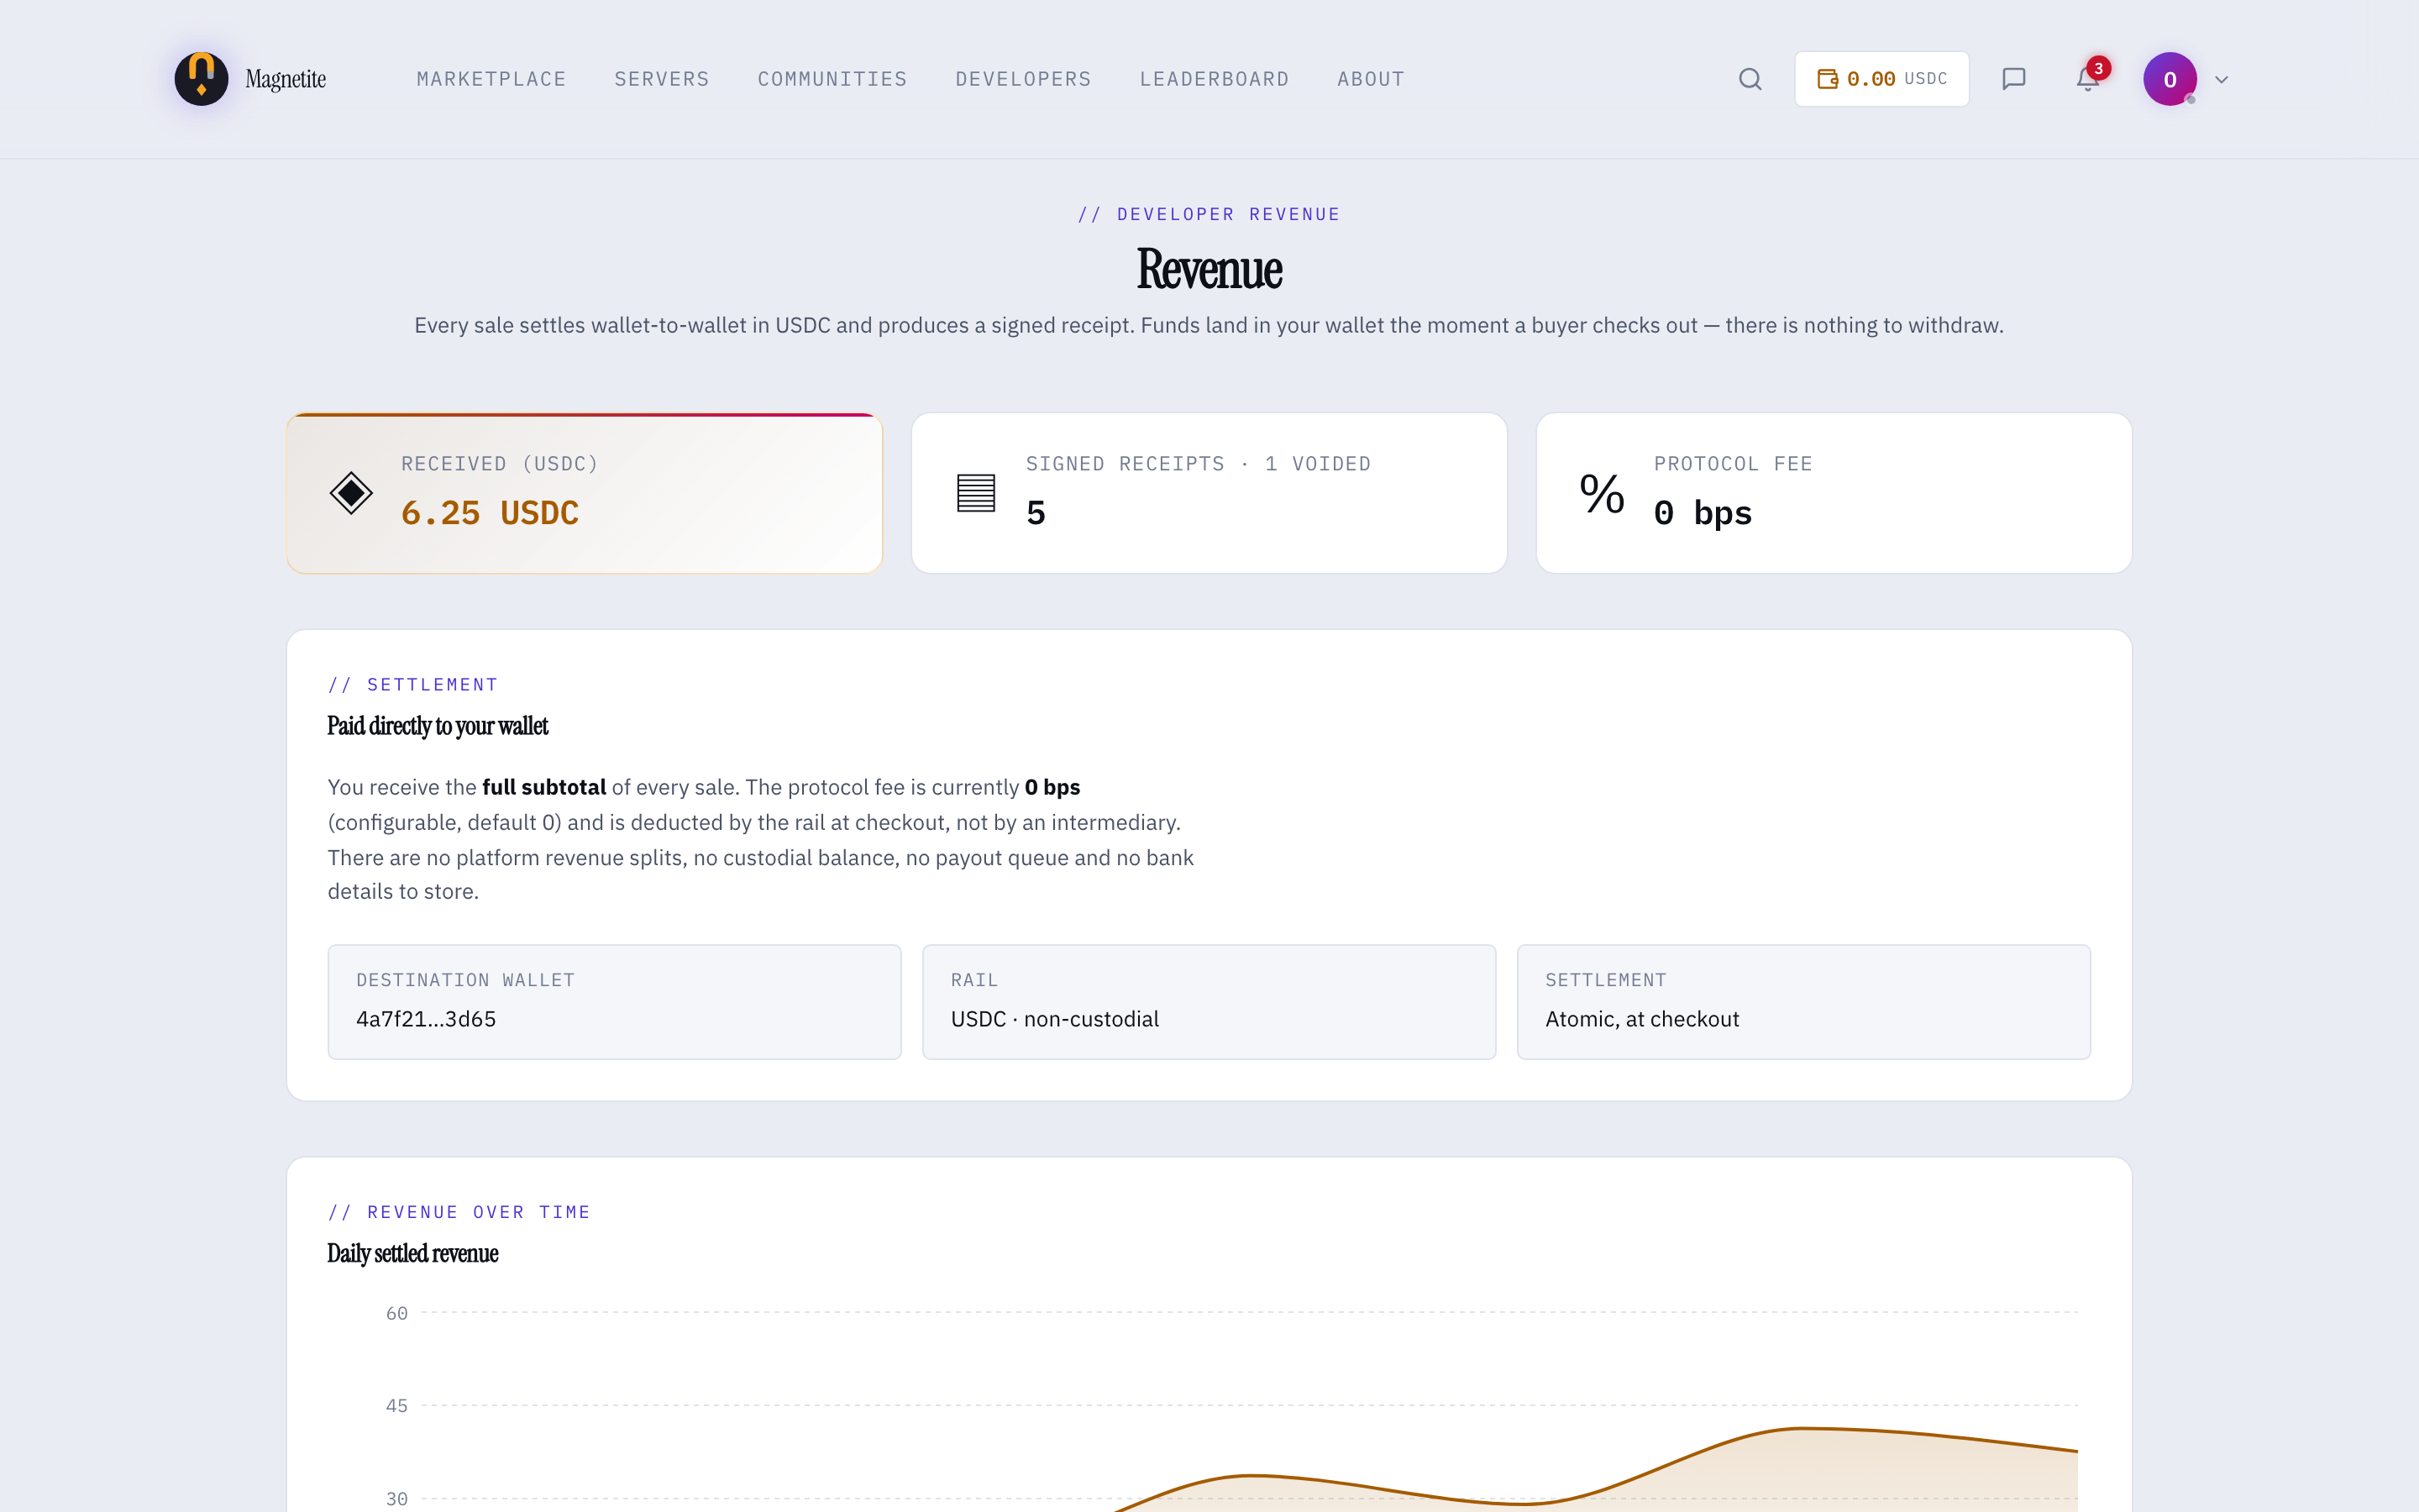Select the Destination Wallet 4a7f21...3d65 address
The image size is (2419, 1512).
point(426,1019)
